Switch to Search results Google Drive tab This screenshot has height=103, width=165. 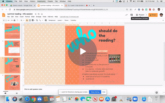click(x=23, y=5)
